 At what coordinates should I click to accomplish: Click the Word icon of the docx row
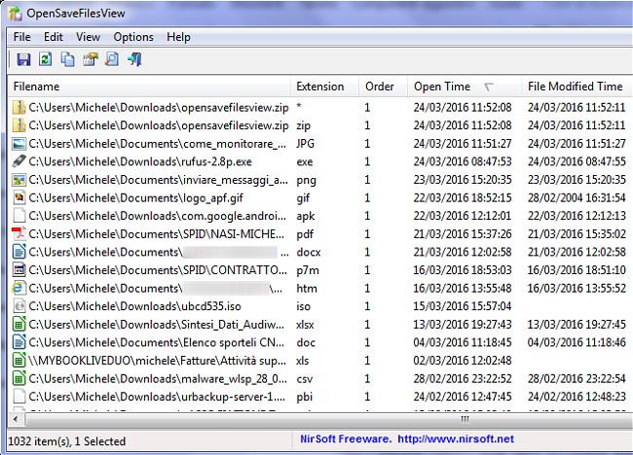tap(19, 252)
